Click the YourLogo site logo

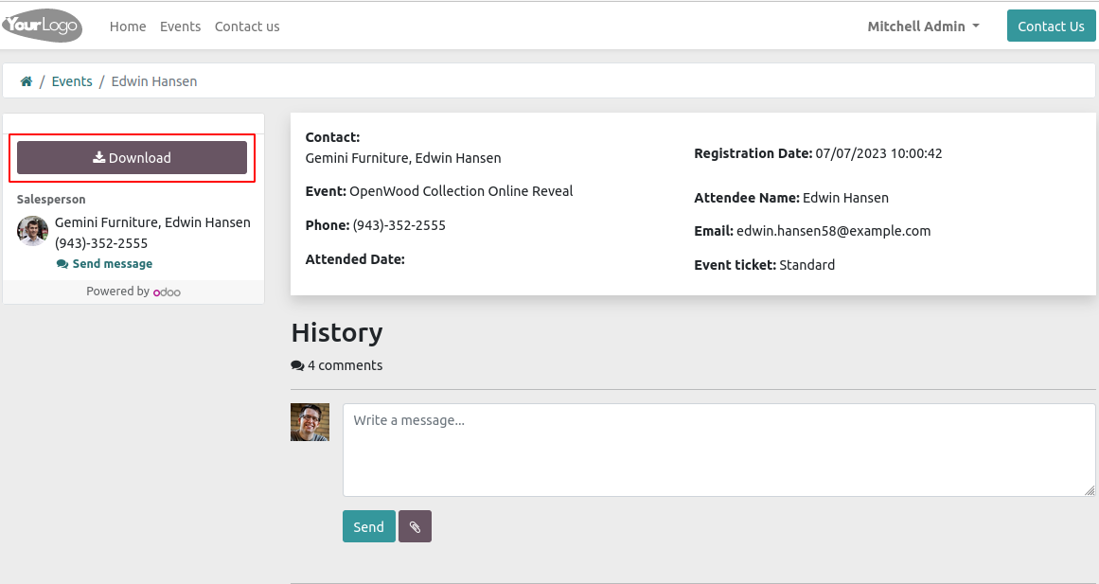42,26
